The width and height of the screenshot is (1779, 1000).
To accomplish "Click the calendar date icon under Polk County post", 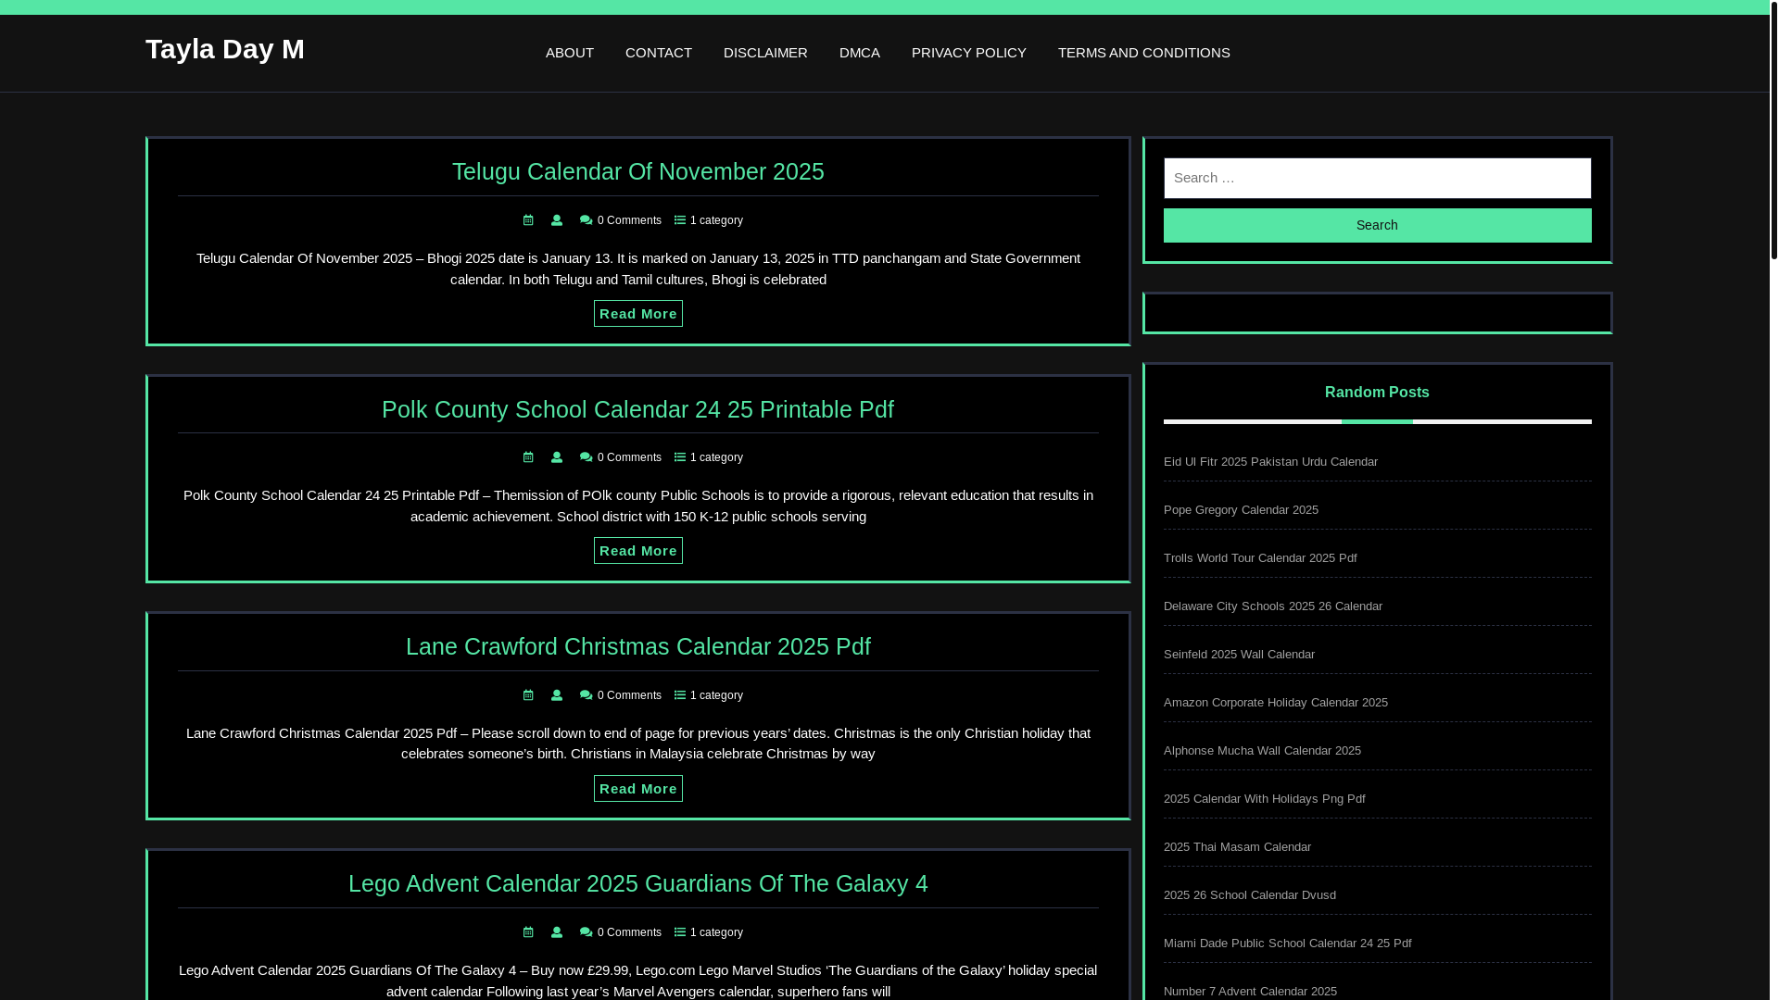I will tap(528, 457).
